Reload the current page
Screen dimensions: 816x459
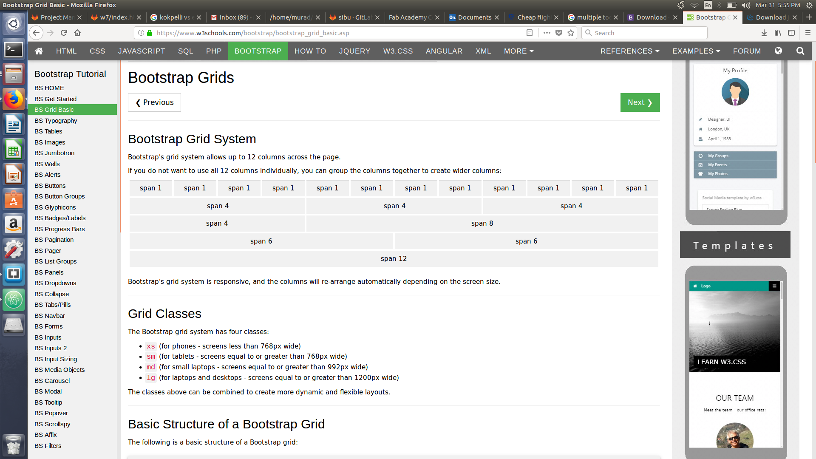[x=64, y=33]
